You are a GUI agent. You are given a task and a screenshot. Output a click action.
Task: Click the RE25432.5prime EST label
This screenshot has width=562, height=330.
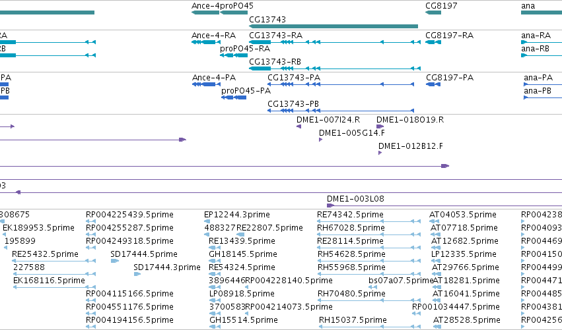pos(45,254)
